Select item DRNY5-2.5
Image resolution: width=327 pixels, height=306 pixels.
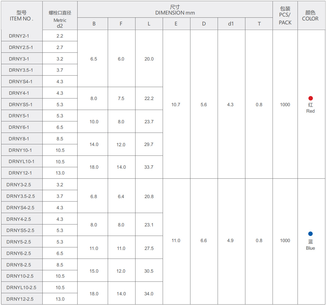coord(18,242)
